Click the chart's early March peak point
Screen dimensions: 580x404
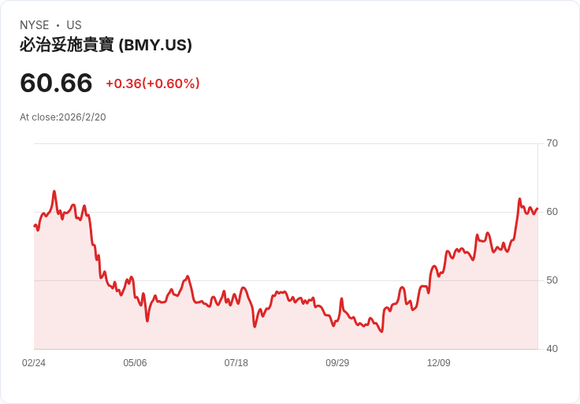tap(54, 191)
